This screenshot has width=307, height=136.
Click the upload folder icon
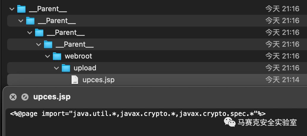pyautogui.click(x=66, y=68)
